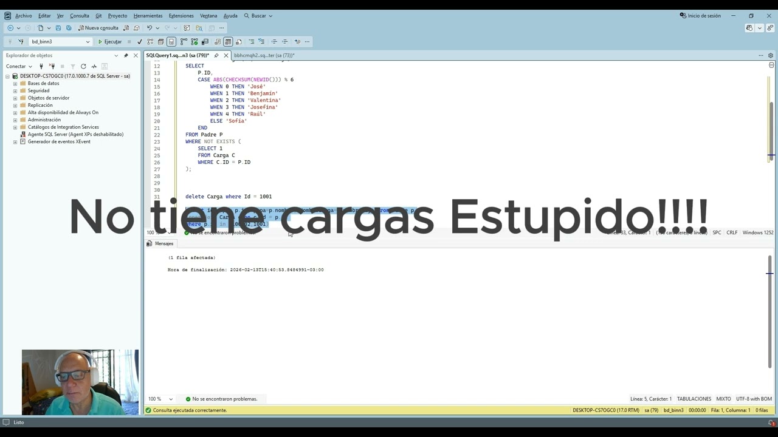Click the Parse checkmark icon beside Ejecutar
This screenshot has width=778, height=437.
(x=140, y=42)
